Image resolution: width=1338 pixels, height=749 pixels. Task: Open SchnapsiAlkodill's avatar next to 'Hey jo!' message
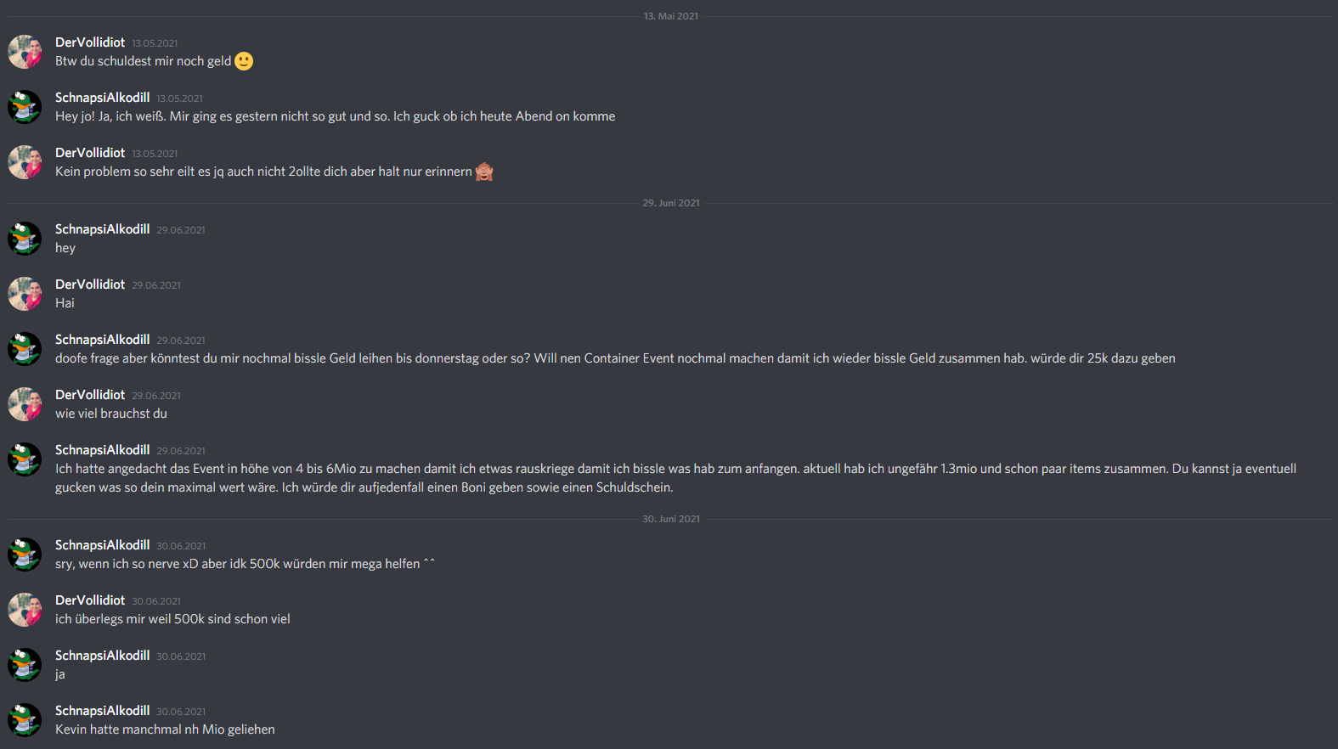(25, 107)
